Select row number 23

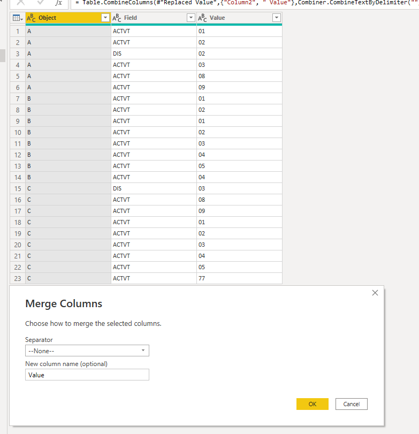click(x=18, y=278)
